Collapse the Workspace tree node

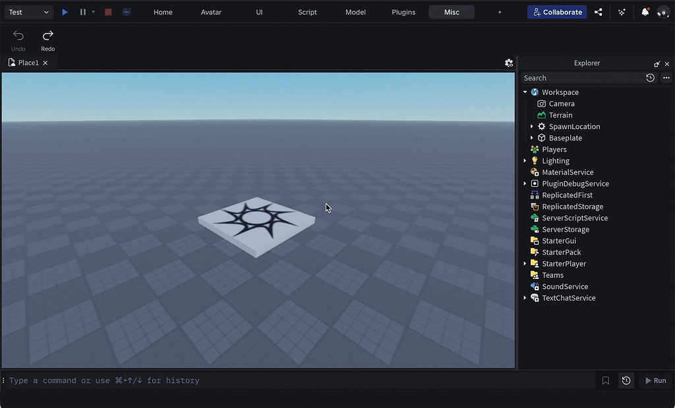(525, 92)
